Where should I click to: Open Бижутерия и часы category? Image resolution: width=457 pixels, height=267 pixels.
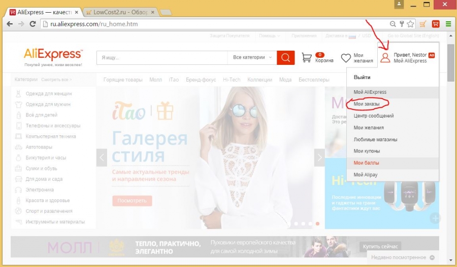(x=46, y=158)
